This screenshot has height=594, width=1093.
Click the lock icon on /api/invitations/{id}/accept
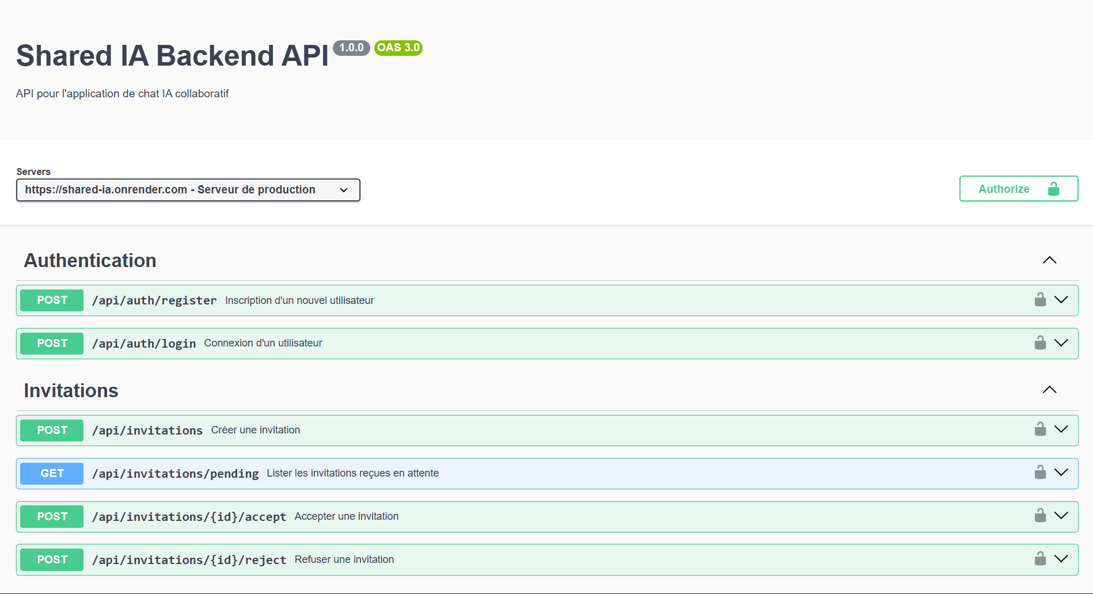click(x=1040, y=516)
